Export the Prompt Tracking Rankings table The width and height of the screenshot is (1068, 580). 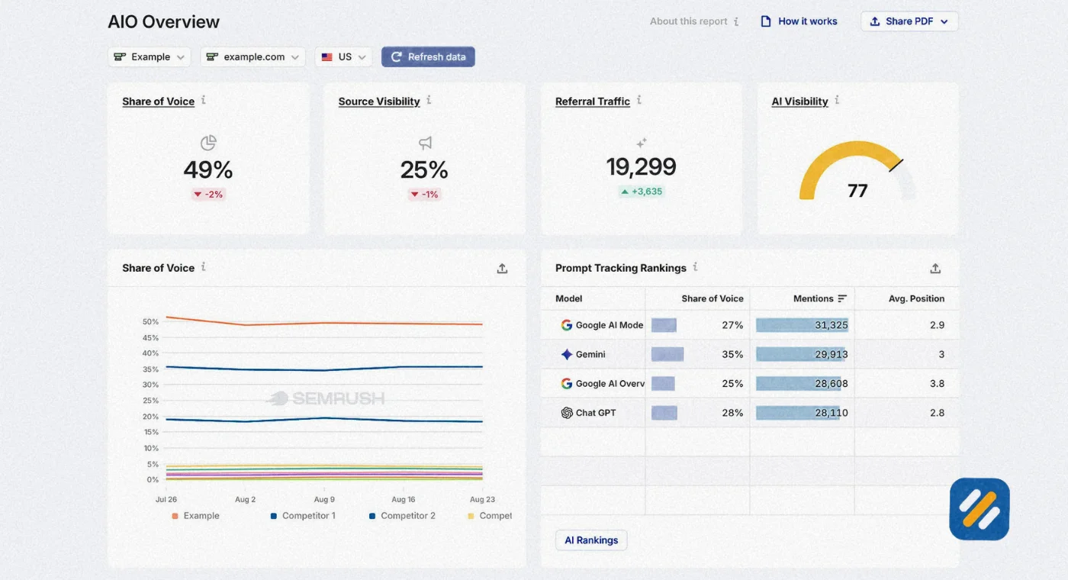pyautogui.click(x=935, y=269)
